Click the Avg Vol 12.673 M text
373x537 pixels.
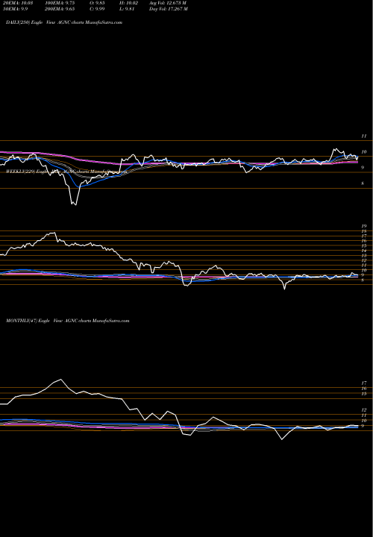click(x=168, y=3)
